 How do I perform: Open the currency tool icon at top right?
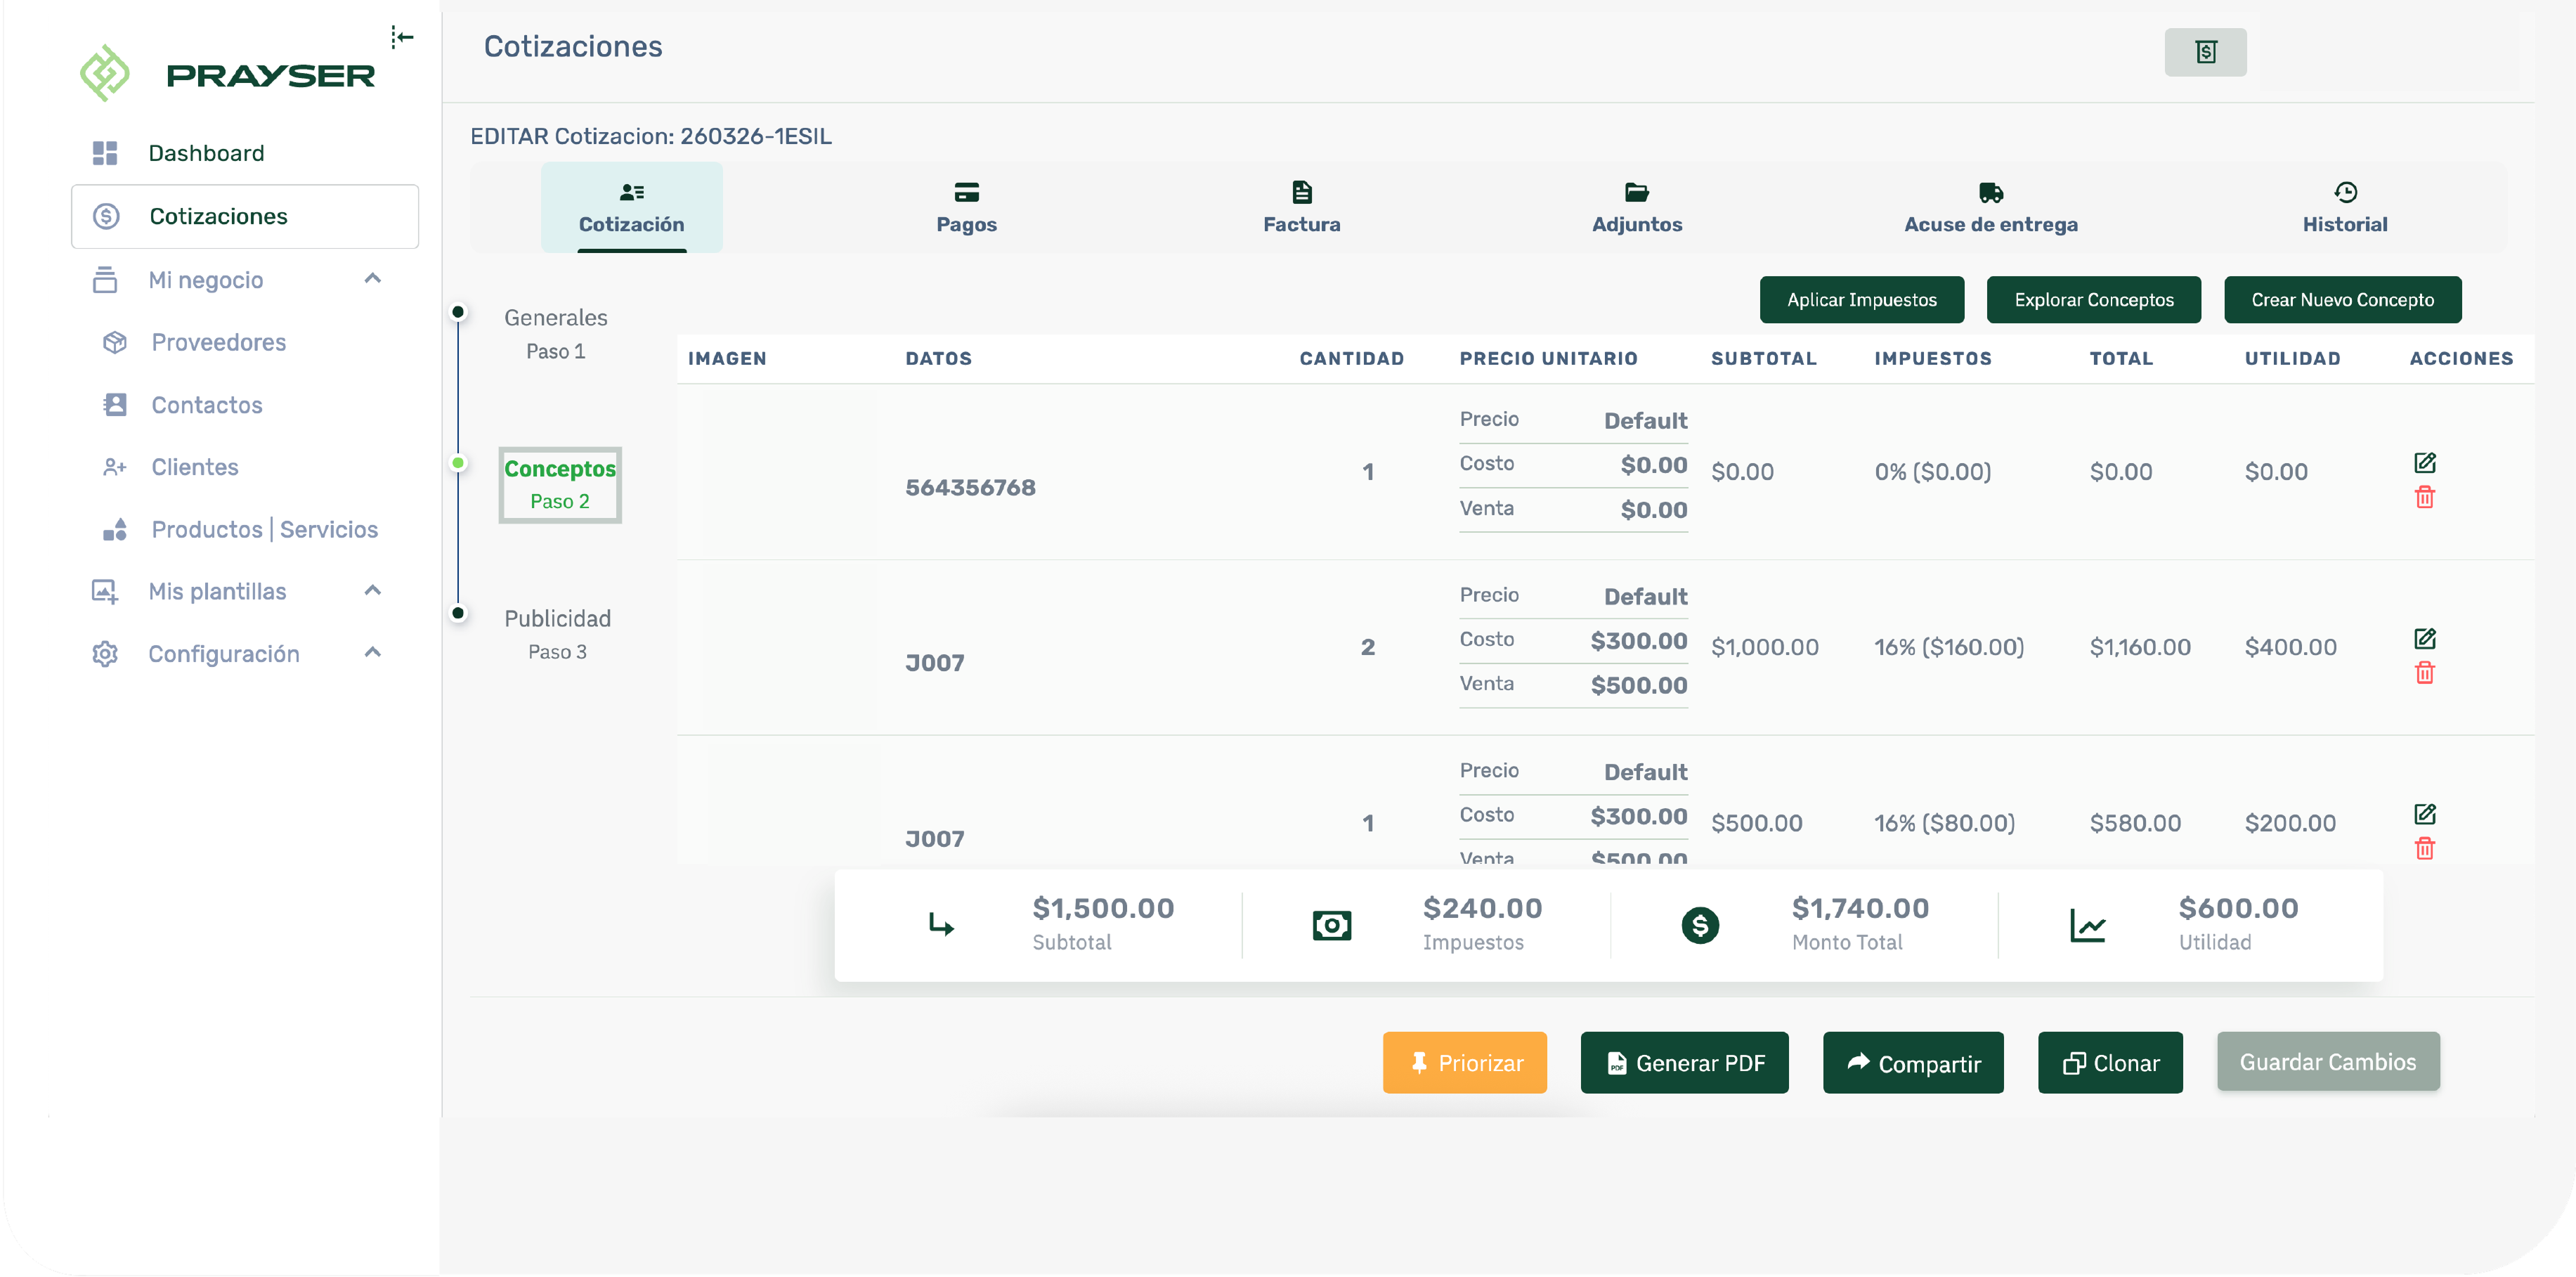click(2205, 52)
